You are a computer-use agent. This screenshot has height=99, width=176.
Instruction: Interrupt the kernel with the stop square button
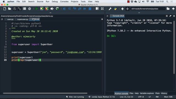coord(167,16)
